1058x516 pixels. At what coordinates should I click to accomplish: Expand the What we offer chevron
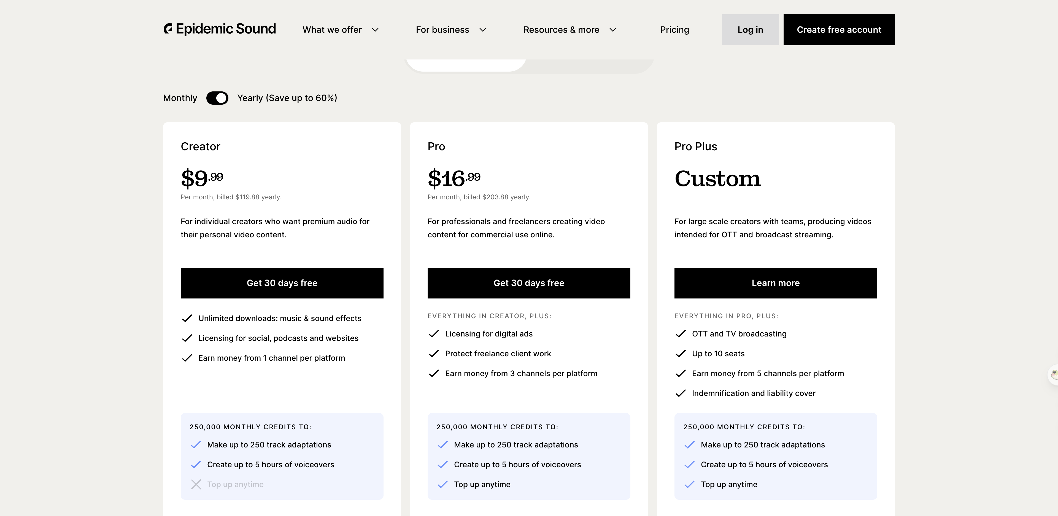click(375, 30)
